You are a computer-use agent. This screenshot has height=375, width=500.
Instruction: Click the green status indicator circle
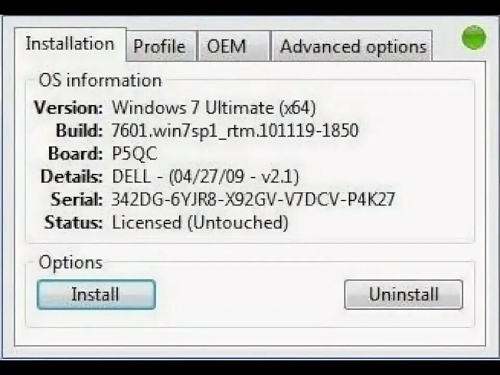coord(474,37)
